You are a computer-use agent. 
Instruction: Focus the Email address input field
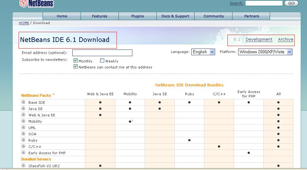[x=102, y=53]
